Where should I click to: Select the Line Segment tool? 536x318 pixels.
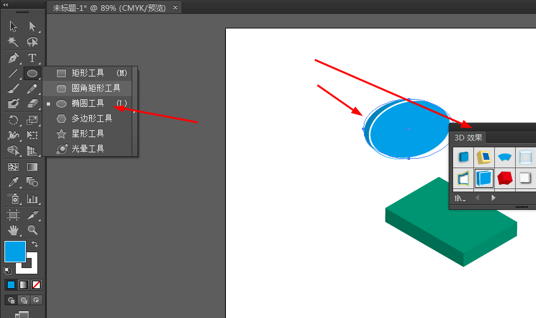pyautogui.click(x=13, y=73)
